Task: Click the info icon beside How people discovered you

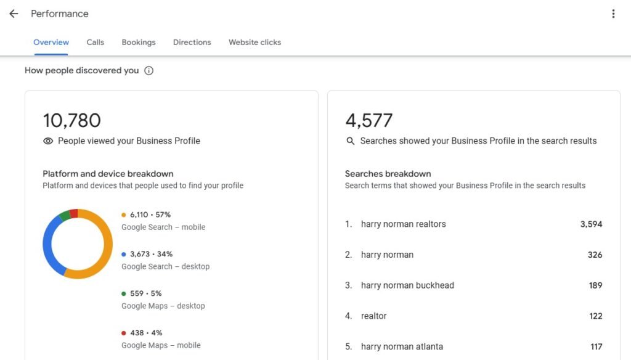Action: (149, 70)
